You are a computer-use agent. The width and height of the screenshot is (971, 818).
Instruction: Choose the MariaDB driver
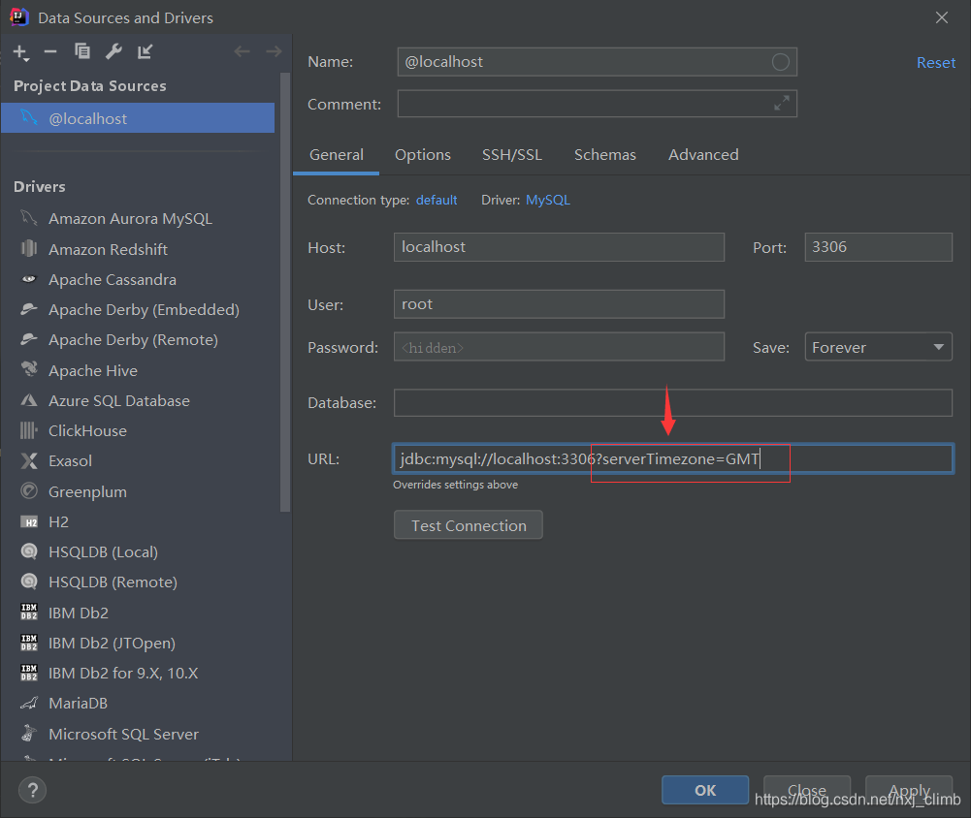78,704
